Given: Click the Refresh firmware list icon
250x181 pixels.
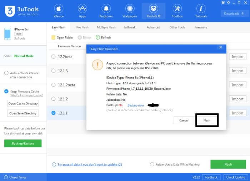Looking at the screenshot, I should pyautogui.click(x=98, y=37).
